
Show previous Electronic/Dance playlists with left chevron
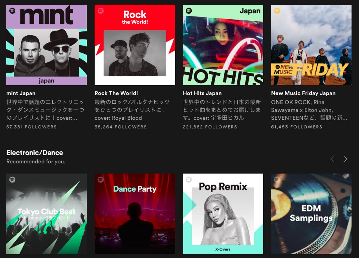point(332,159)
